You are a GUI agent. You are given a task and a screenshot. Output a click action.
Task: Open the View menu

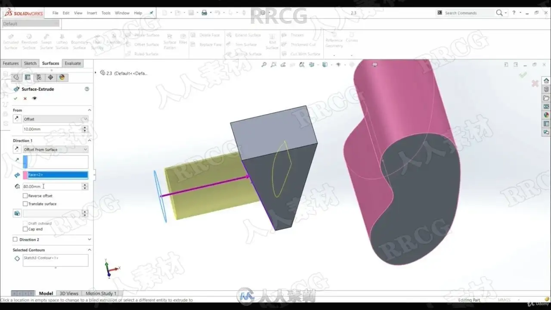78,13
